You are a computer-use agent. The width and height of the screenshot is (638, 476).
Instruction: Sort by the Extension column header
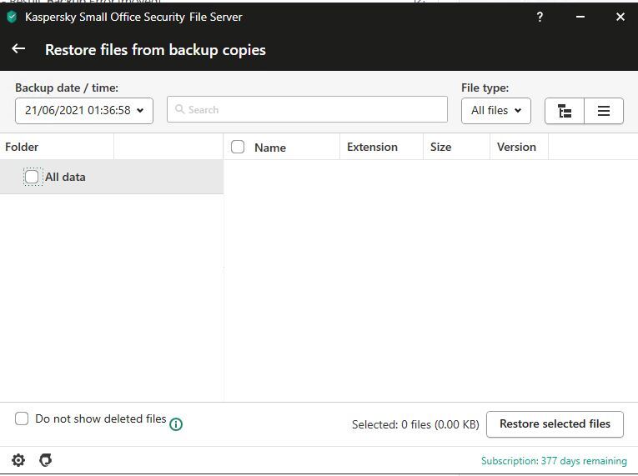coord(372,147)
